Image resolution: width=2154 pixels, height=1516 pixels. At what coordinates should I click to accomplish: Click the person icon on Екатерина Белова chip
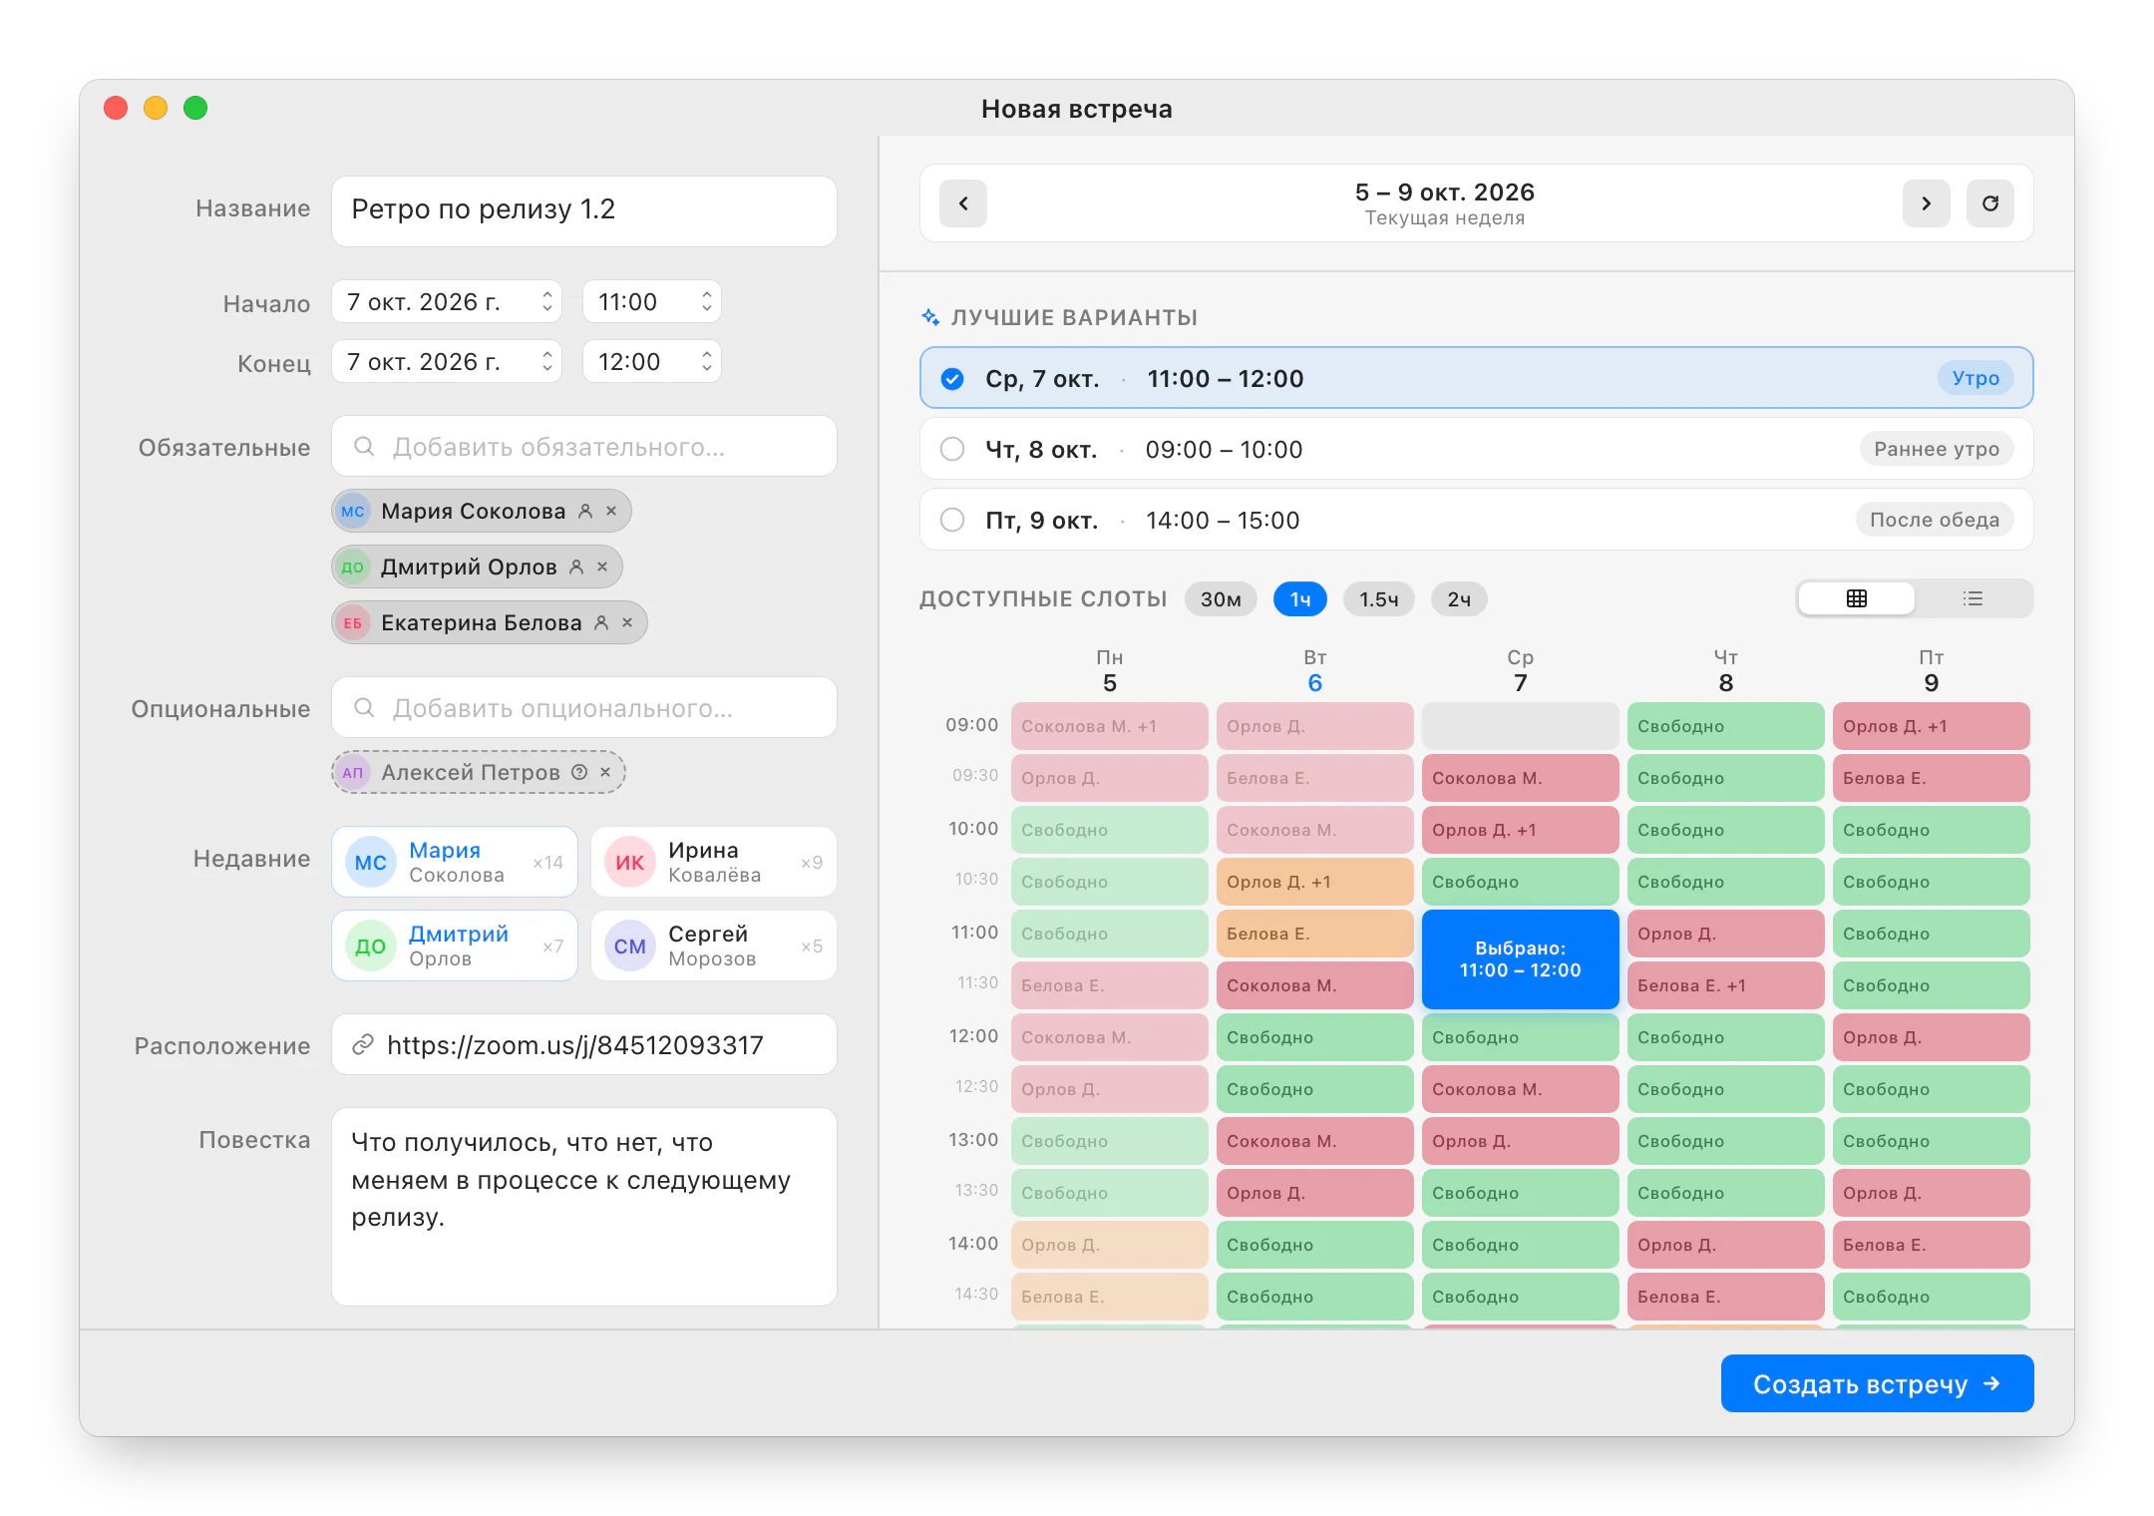(x=601, y=622)
